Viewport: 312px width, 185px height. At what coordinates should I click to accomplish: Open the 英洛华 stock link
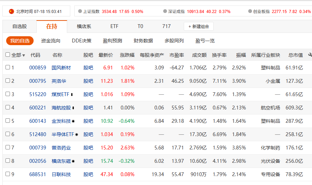pyautogui.click(x=59, y=81)
